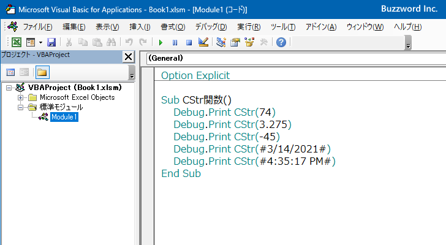Screen dimensions: 446x245
Task: Click the View Code icon in project pane
Action: [10, 72]
